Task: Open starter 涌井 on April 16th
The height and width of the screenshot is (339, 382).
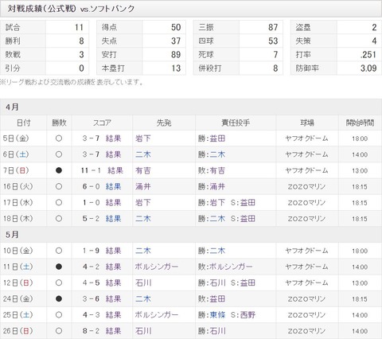Action: pyautogui.click(x=143, y=186)
